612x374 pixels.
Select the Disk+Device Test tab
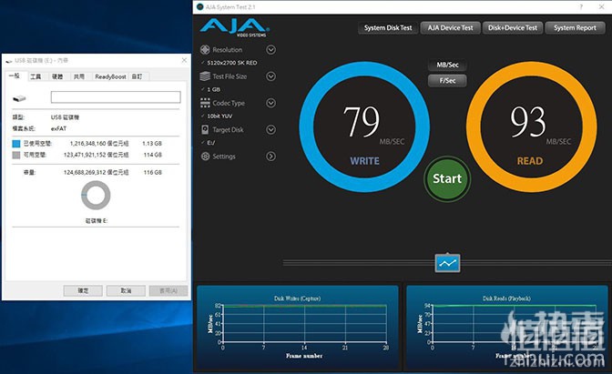point(513,27)
